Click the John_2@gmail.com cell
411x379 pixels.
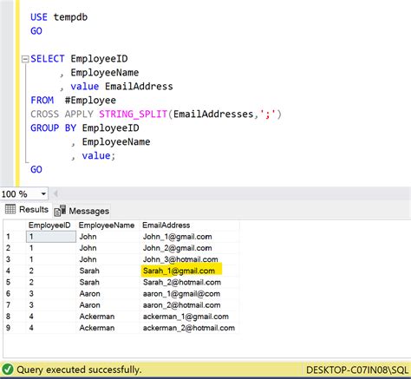[x=190, y=248]
